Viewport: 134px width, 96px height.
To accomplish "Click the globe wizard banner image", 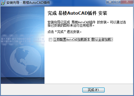I will (23, 45).
